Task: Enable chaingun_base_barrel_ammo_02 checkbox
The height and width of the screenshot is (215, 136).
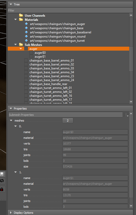Action: (x=26, y=64)
